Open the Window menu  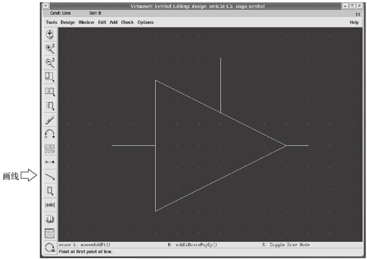(x=86, y=22)
